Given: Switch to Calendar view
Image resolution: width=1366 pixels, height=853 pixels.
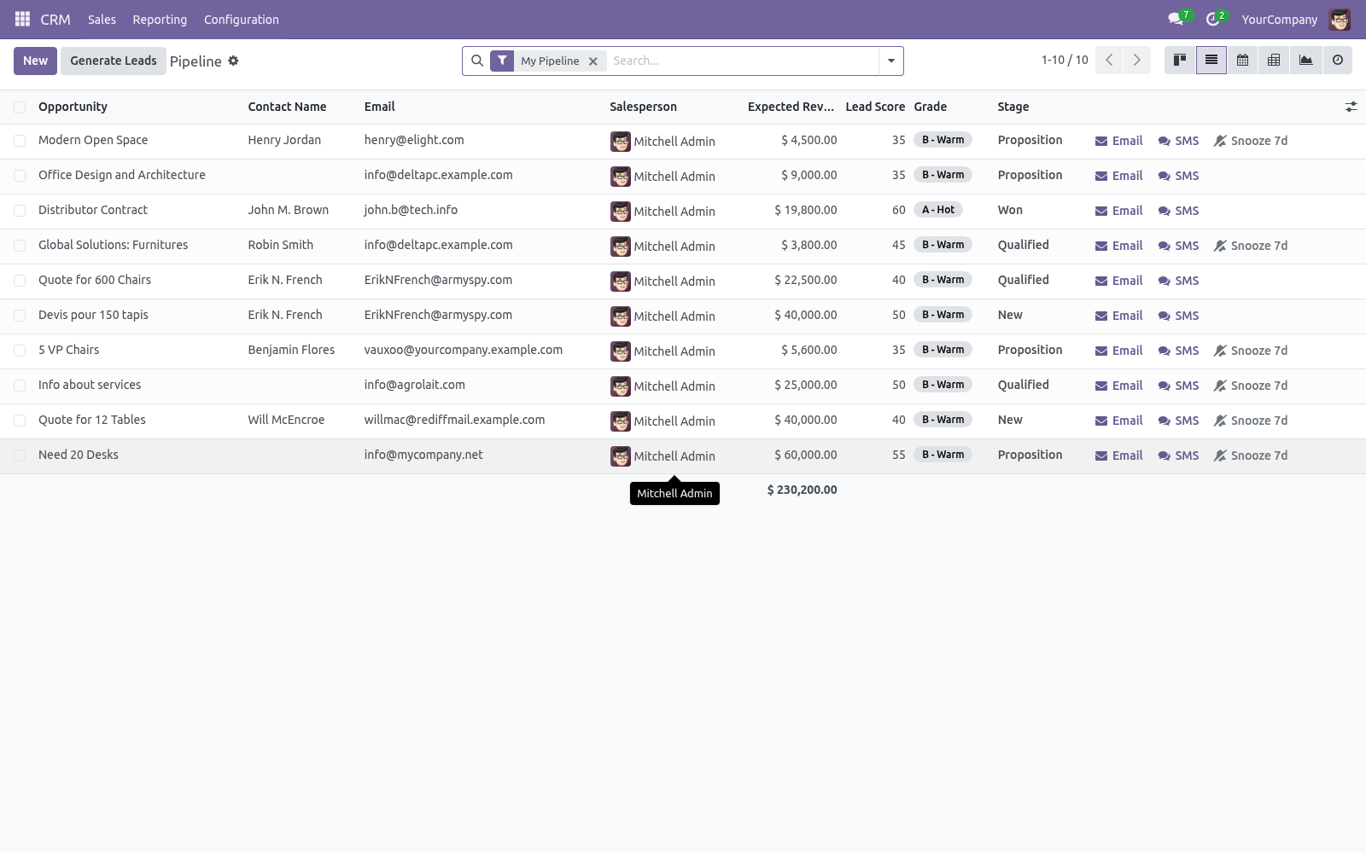Looking at the screenshot, I should [1242, 61].
